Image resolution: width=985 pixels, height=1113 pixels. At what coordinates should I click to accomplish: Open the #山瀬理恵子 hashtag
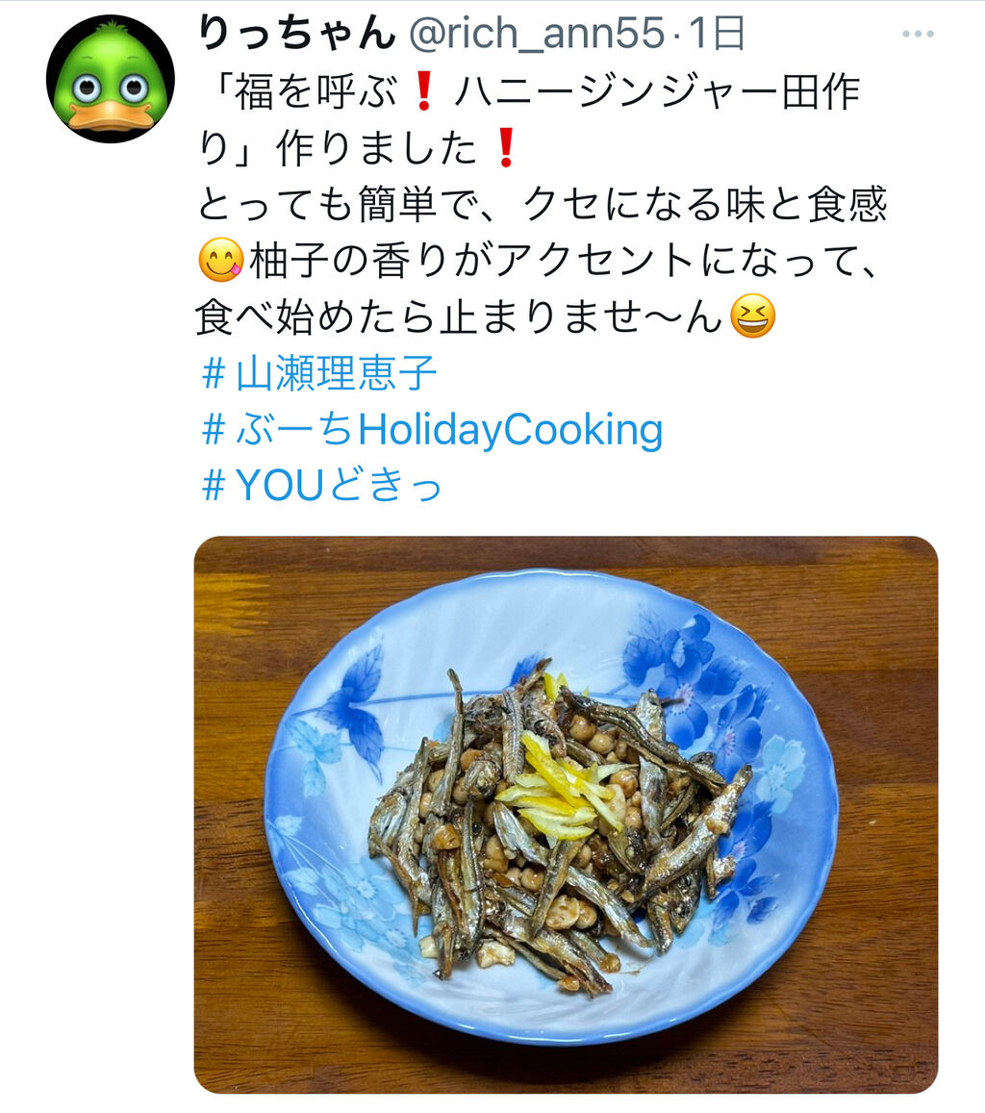click(x=318, y=373)
